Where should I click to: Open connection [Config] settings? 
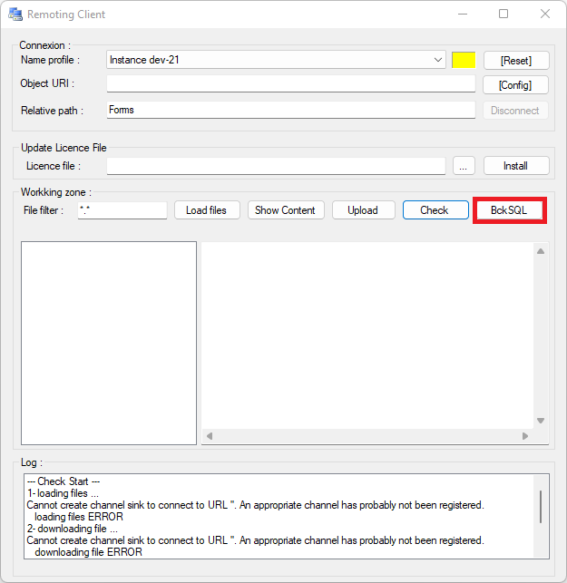[515, 85]
